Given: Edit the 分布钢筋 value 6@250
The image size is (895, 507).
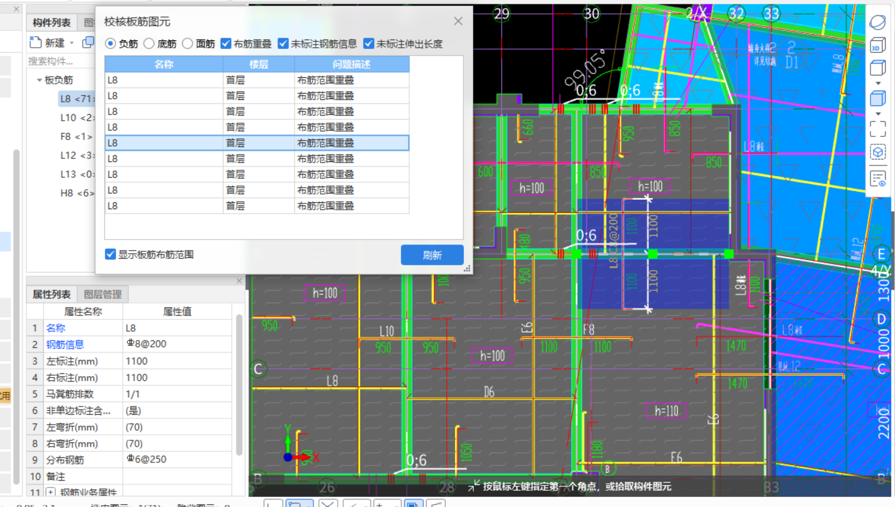Looking at the screenshot, I should click(x=178, y=460).
